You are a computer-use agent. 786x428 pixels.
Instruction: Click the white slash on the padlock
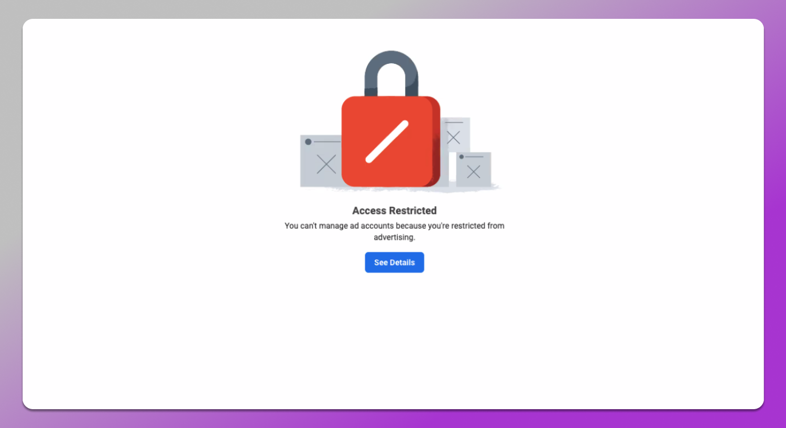pos(387,142)
